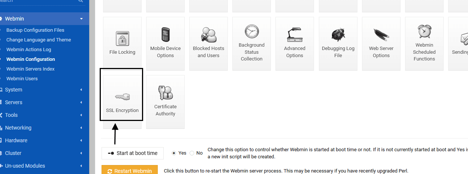
Task: Open Web Server Options feather icon
Action: pos(381,35)
